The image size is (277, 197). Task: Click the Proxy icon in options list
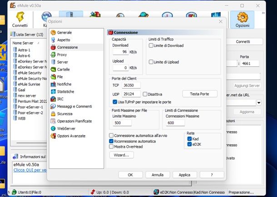point(53,55)
